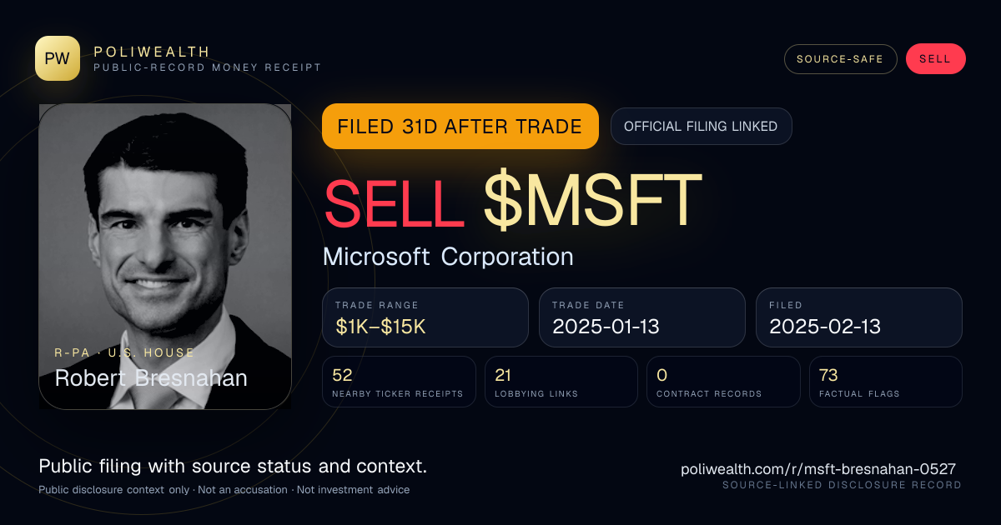Open the 73 Factual Flags tile
The width and height of the screenshot is (1001, 525).
click(886, 382)
